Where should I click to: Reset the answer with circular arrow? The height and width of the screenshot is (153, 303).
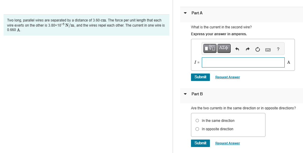258,50
